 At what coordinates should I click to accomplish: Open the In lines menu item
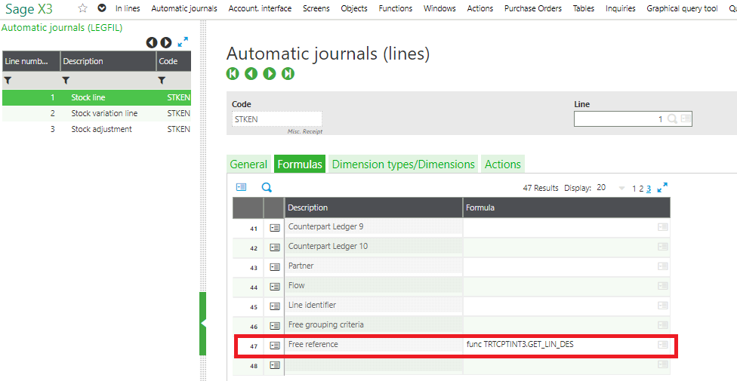point(128,8)
